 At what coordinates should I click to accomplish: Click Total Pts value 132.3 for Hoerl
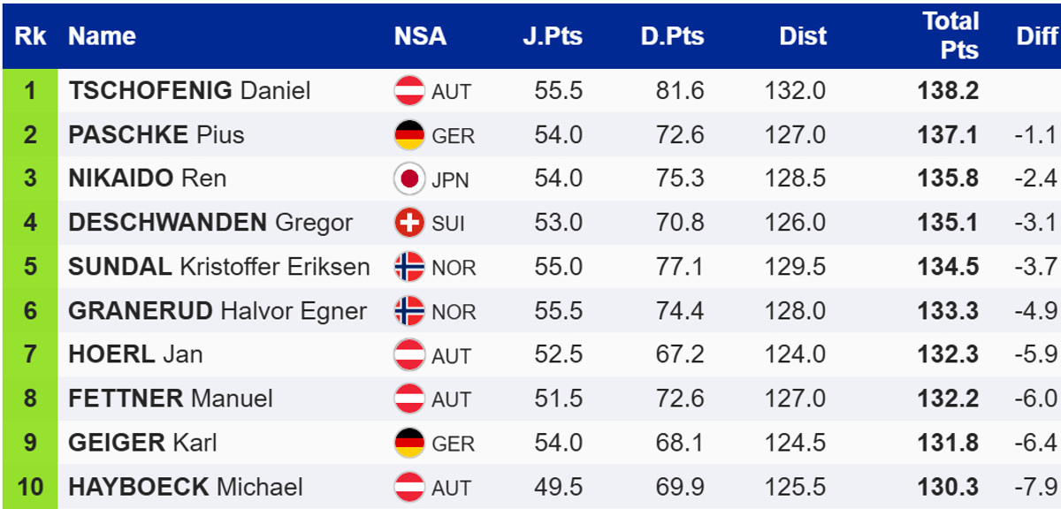pyautogui.click(x=948, y=355)
